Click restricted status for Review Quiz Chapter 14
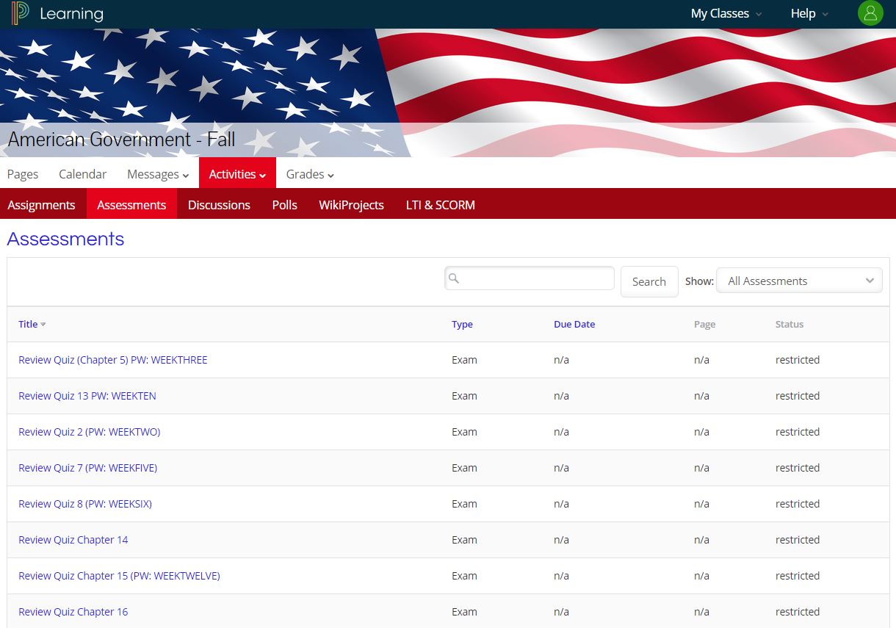The image size is (896, 628). point(798,540)
